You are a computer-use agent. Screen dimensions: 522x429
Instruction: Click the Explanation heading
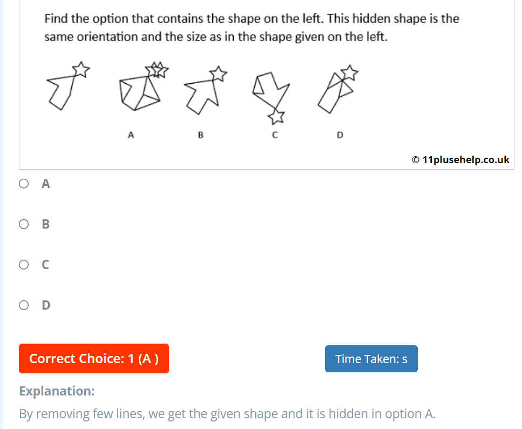(57, 391)
